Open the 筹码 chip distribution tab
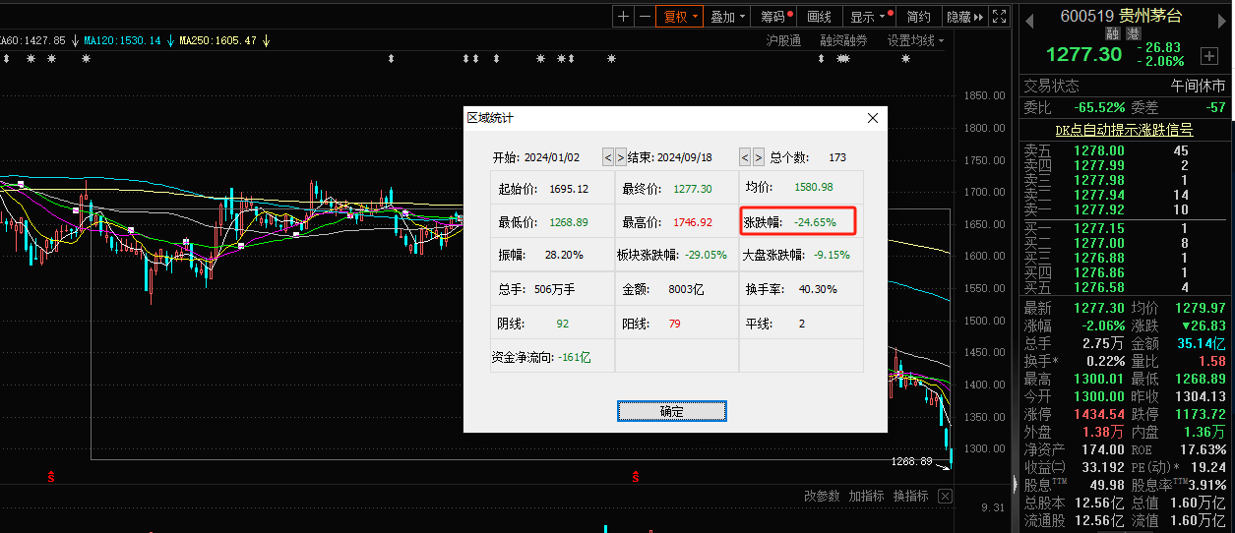The image size is (1235, 533). (x=775, y=17)
